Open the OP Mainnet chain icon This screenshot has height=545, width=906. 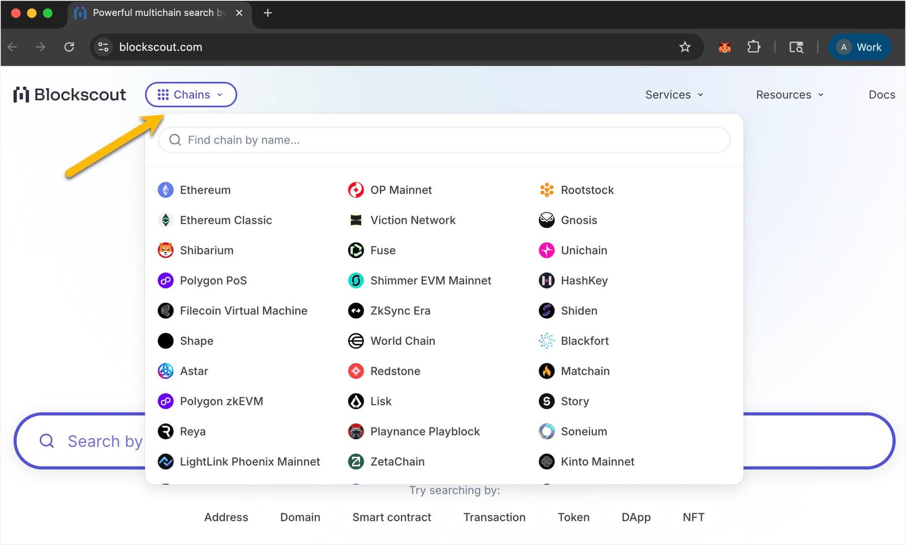356,190
